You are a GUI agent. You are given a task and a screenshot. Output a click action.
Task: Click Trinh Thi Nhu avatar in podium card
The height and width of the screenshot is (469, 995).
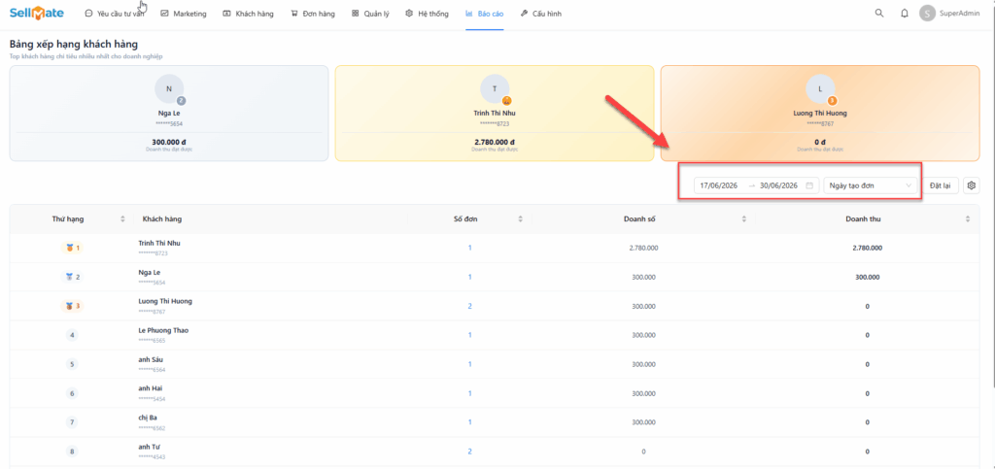coord(495,89)
